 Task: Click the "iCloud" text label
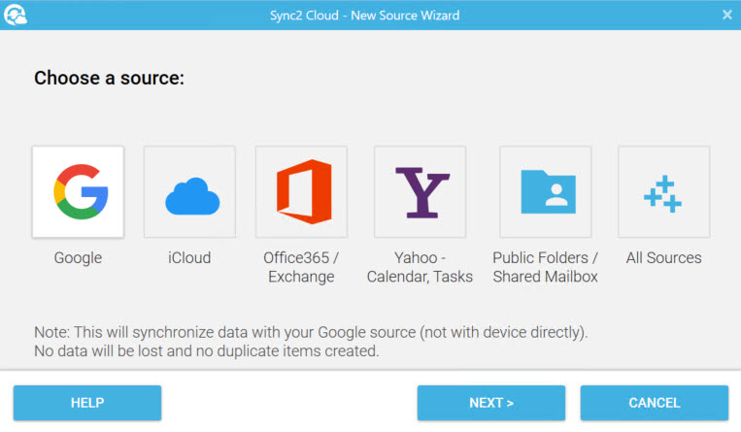(x=188, y=258)
